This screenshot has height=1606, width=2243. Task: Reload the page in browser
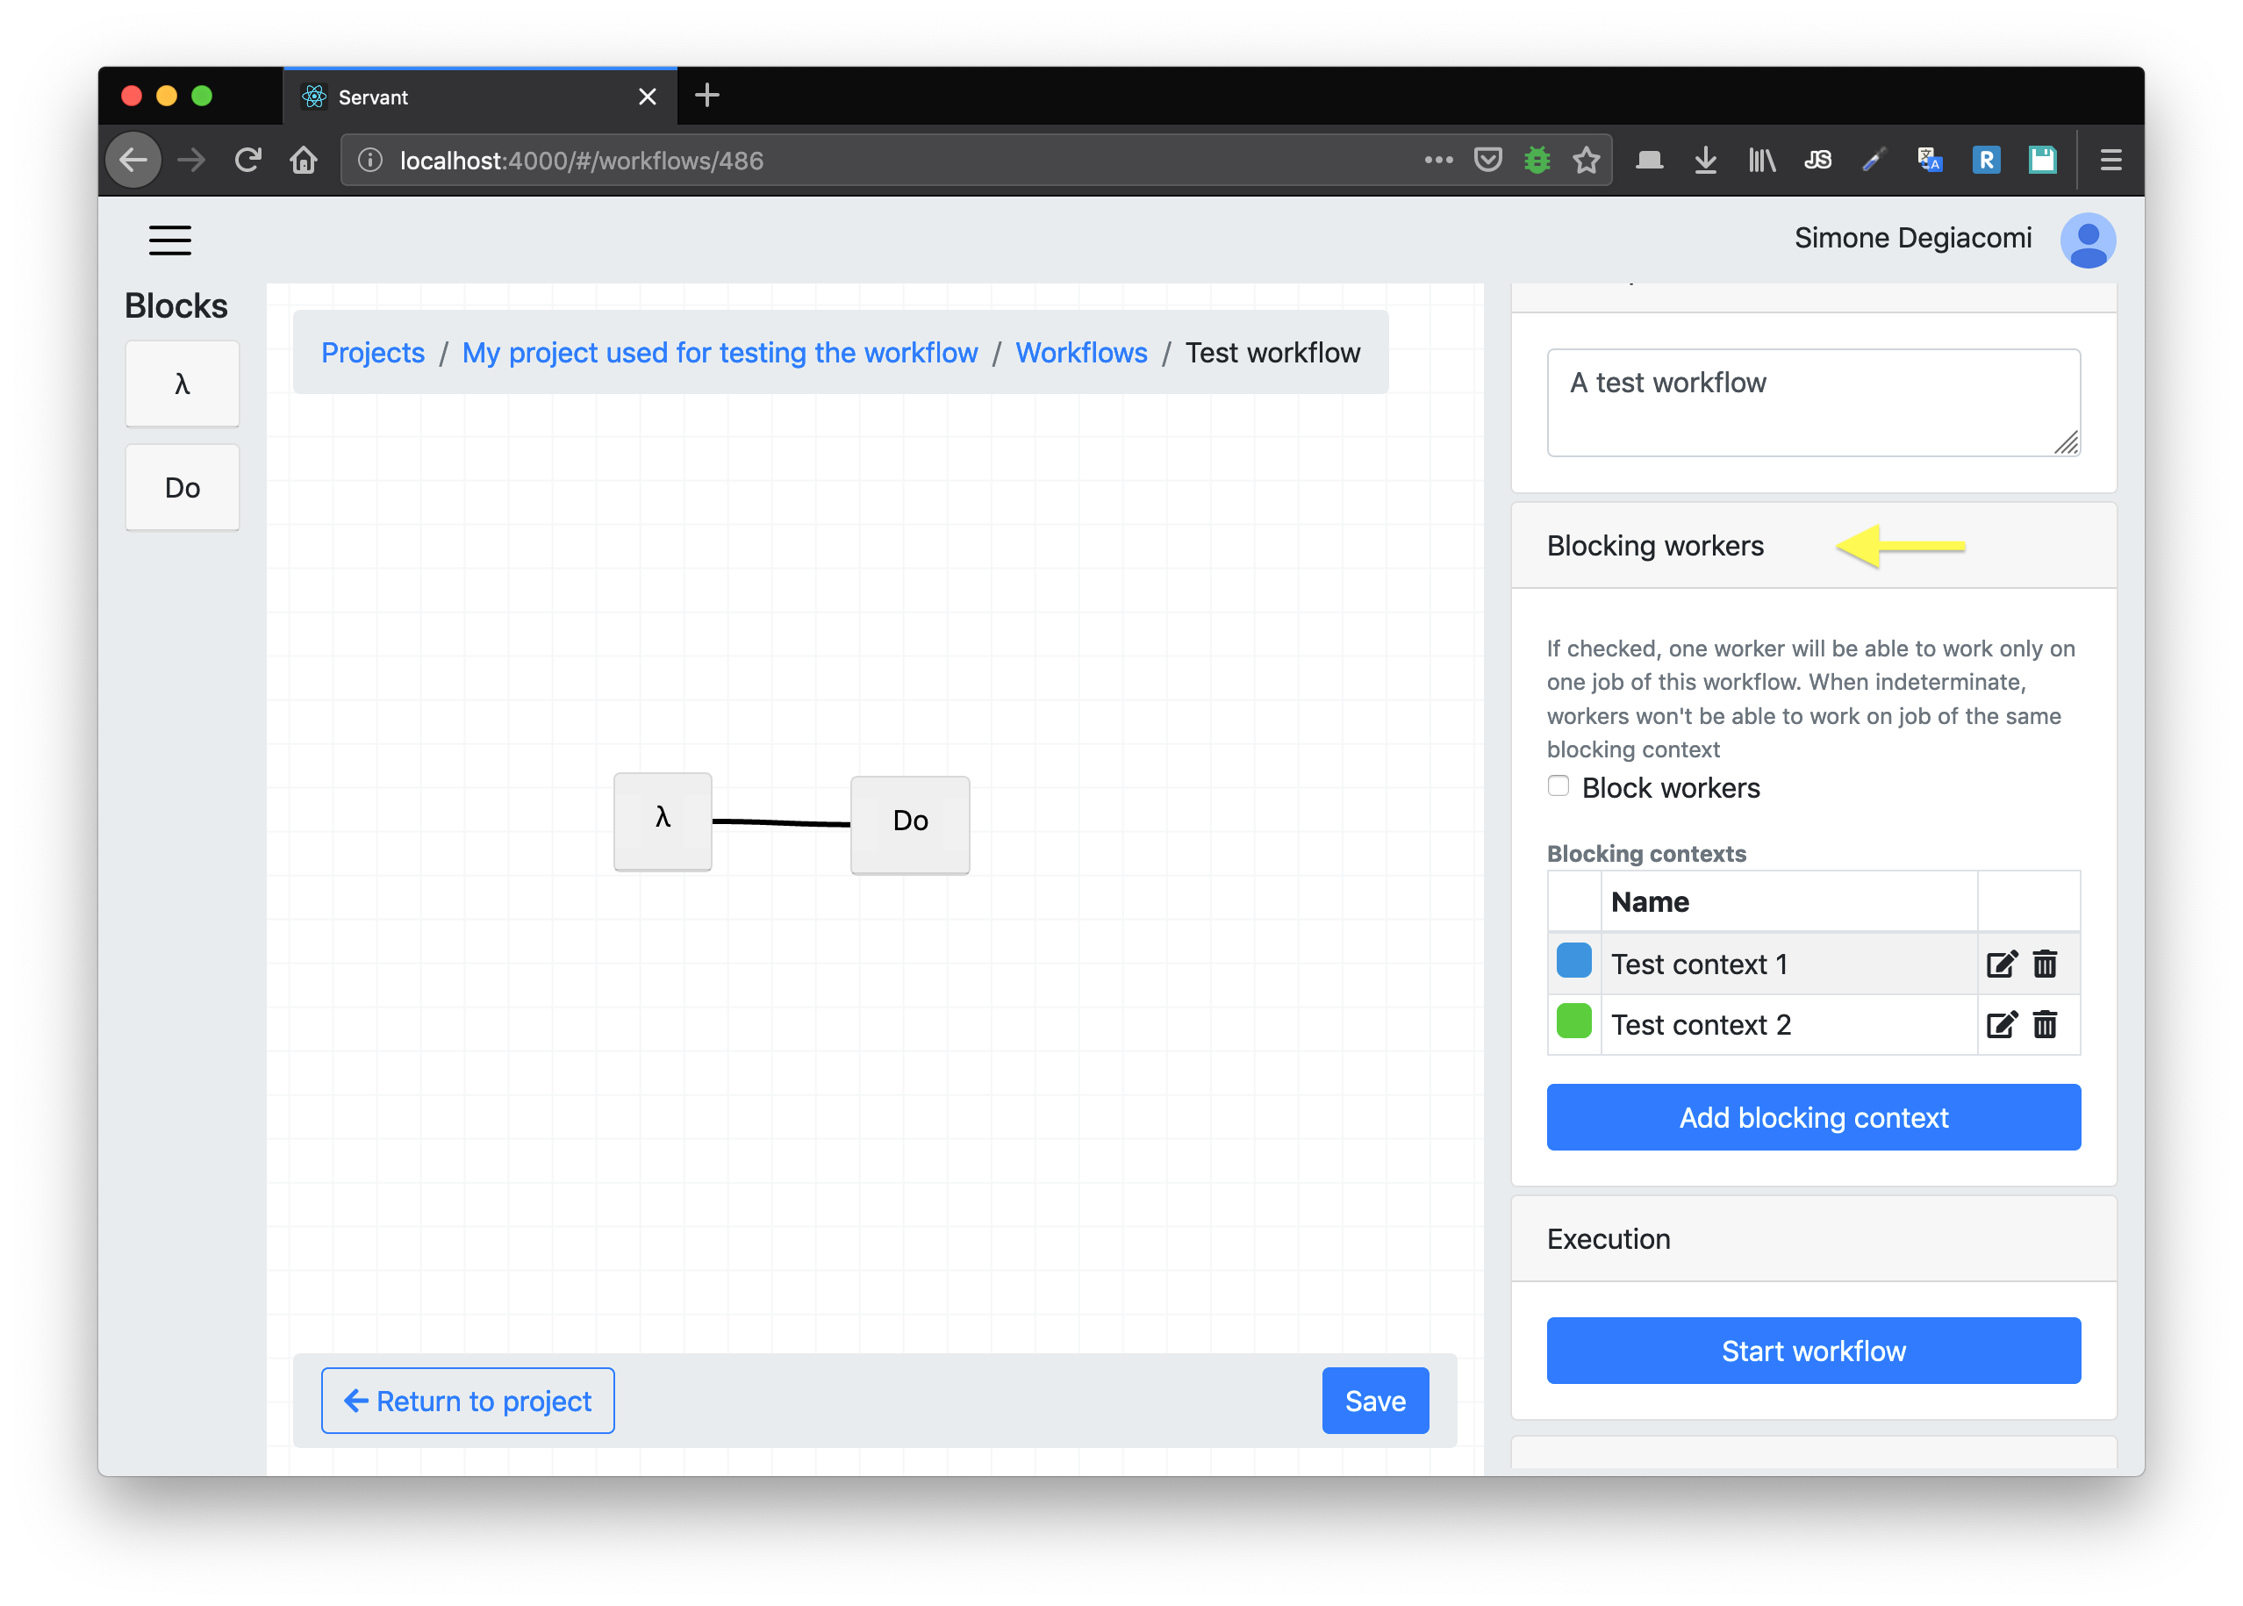(x=247, y=161)
